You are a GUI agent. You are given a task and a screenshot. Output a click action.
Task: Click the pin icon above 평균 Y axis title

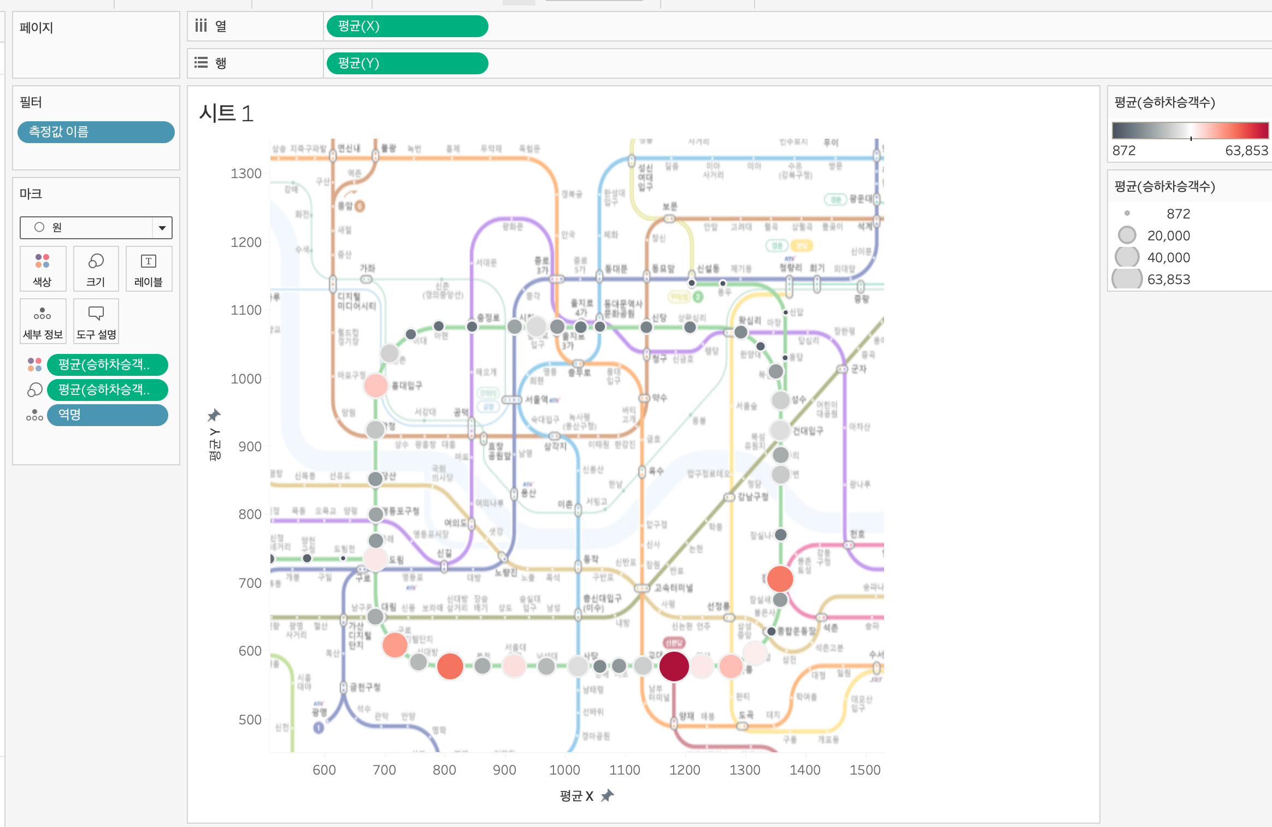214,416
